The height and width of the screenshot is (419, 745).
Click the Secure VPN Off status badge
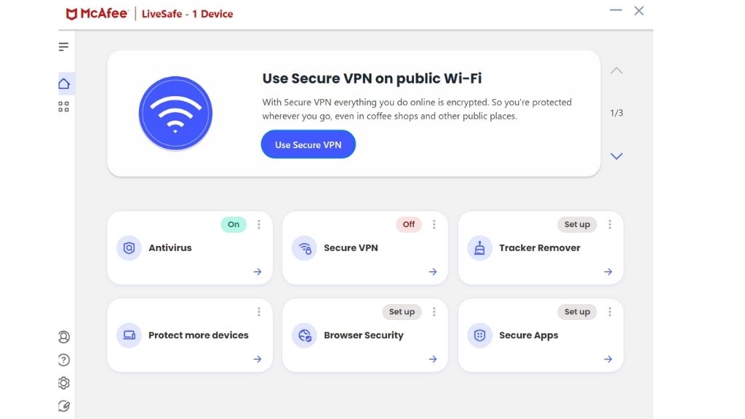409,224
